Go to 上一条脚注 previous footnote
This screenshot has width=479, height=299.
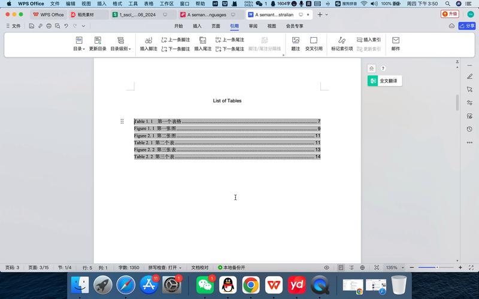[175, 39]
